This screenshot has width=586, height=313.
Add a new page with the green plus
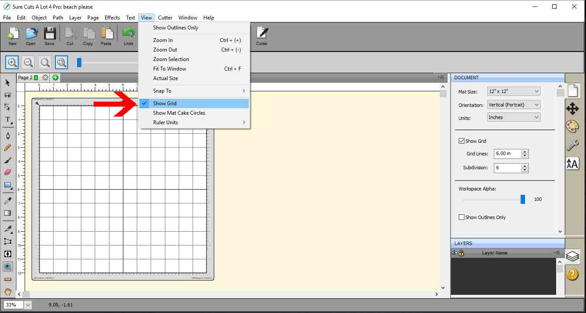(x=55, y=77)
